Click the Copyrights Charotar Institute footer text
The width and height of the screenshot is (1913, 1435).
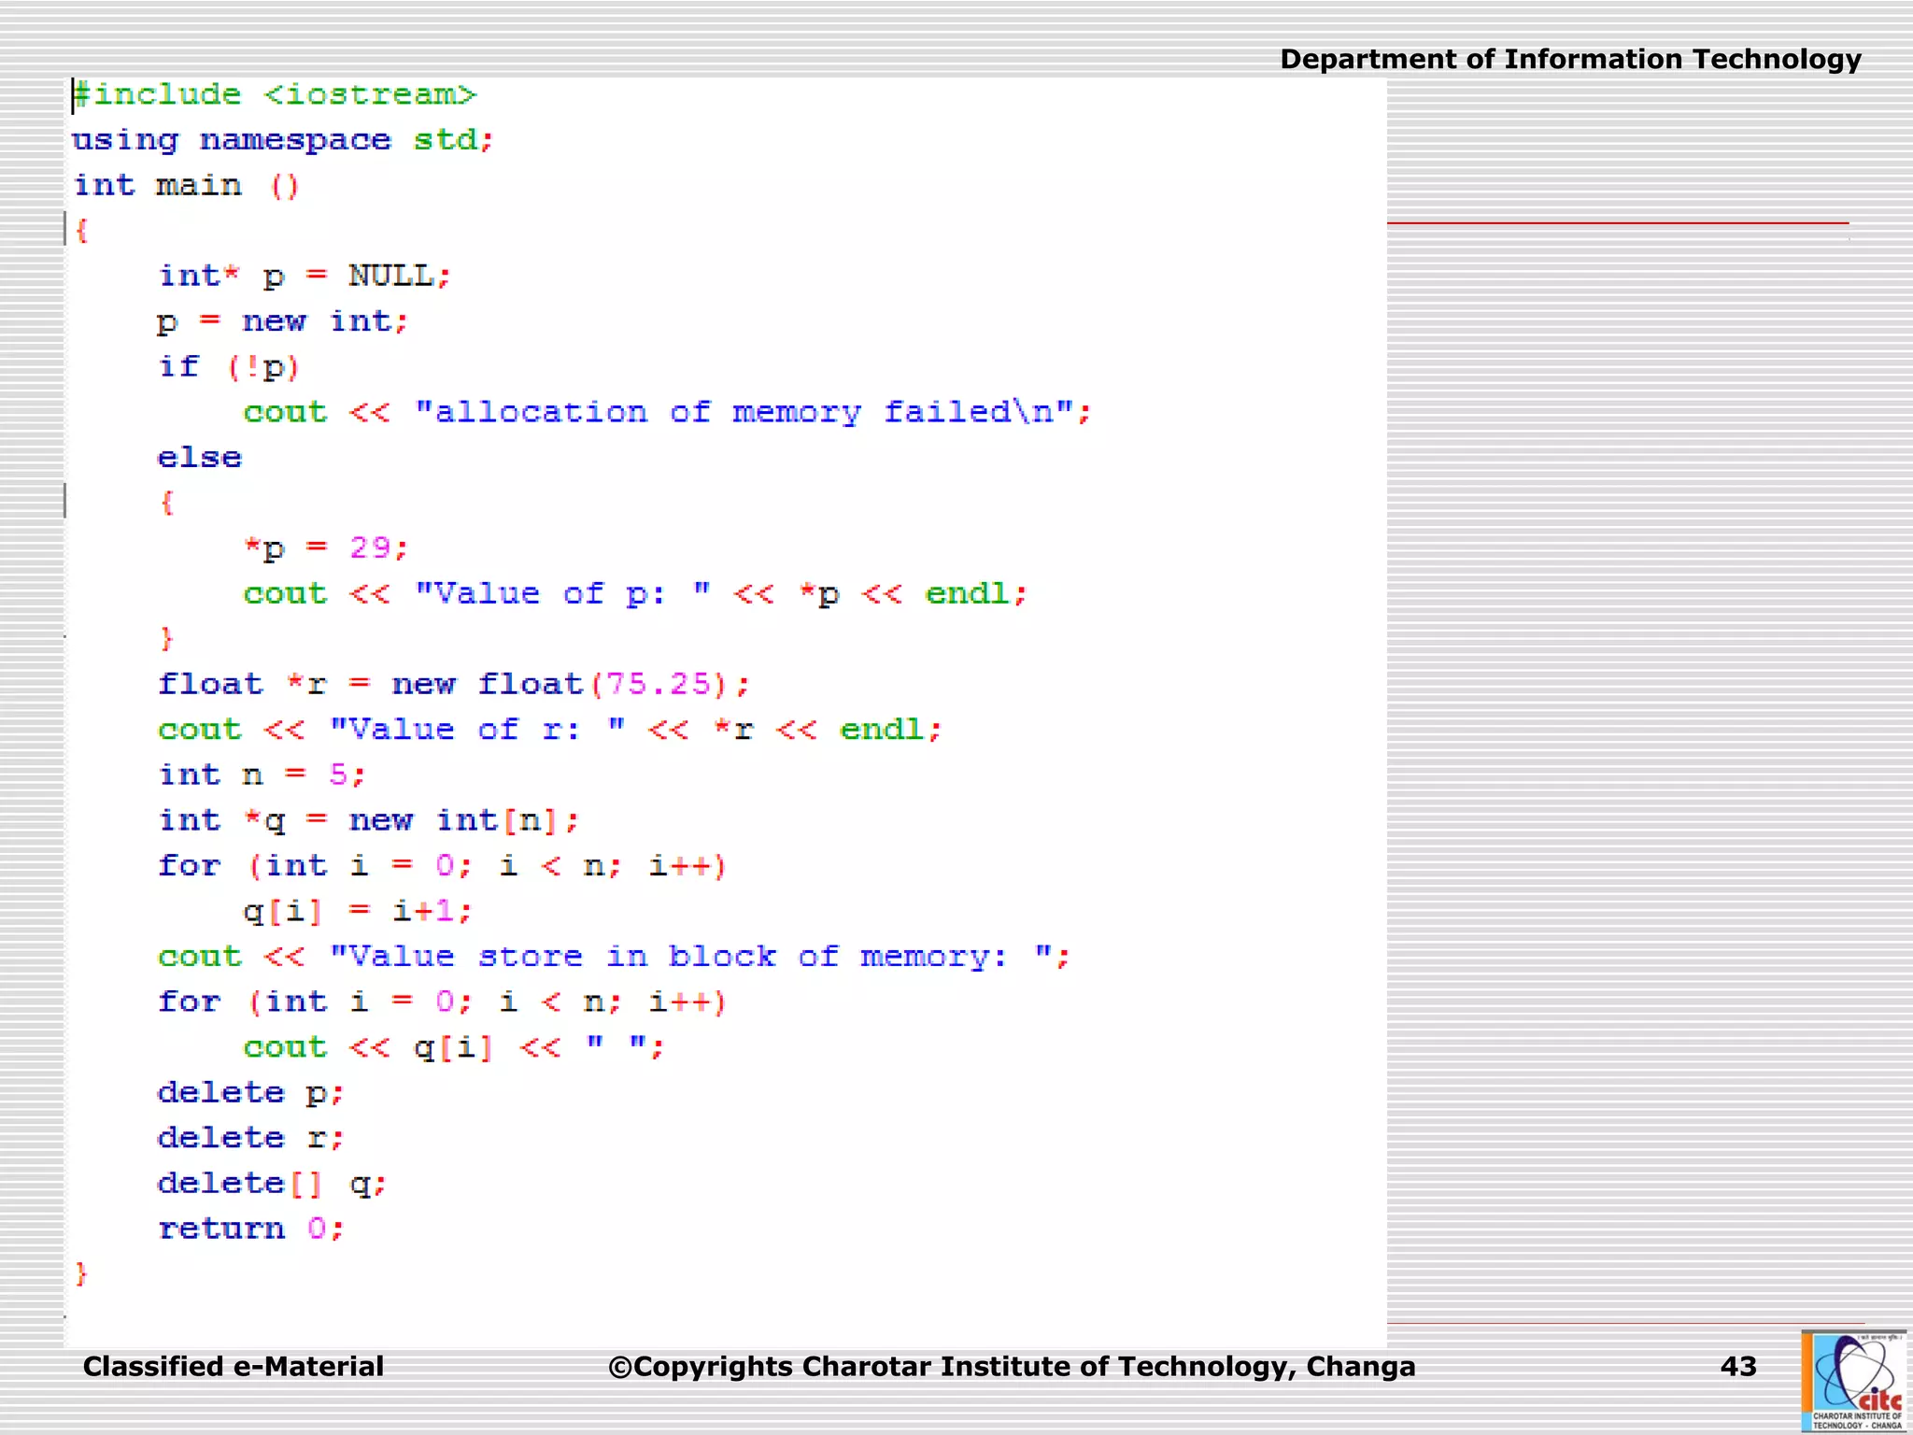1012,1366
